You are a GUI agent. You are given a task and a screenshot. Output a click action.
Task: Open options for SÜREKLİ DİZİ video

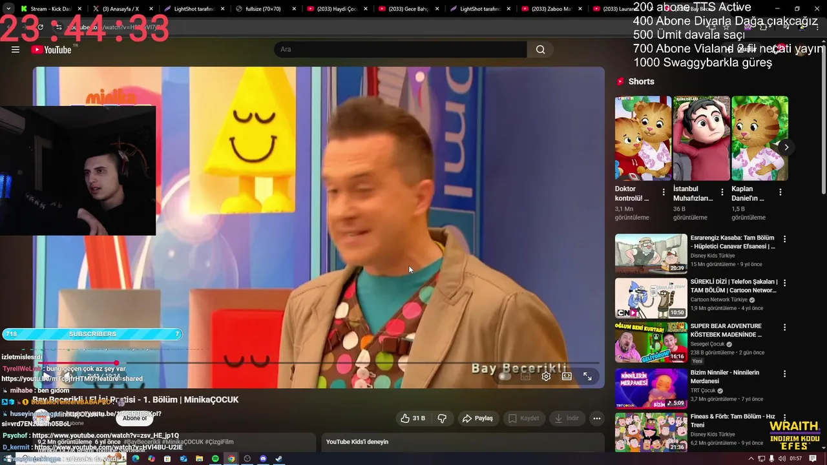click(x=785, y=283)
